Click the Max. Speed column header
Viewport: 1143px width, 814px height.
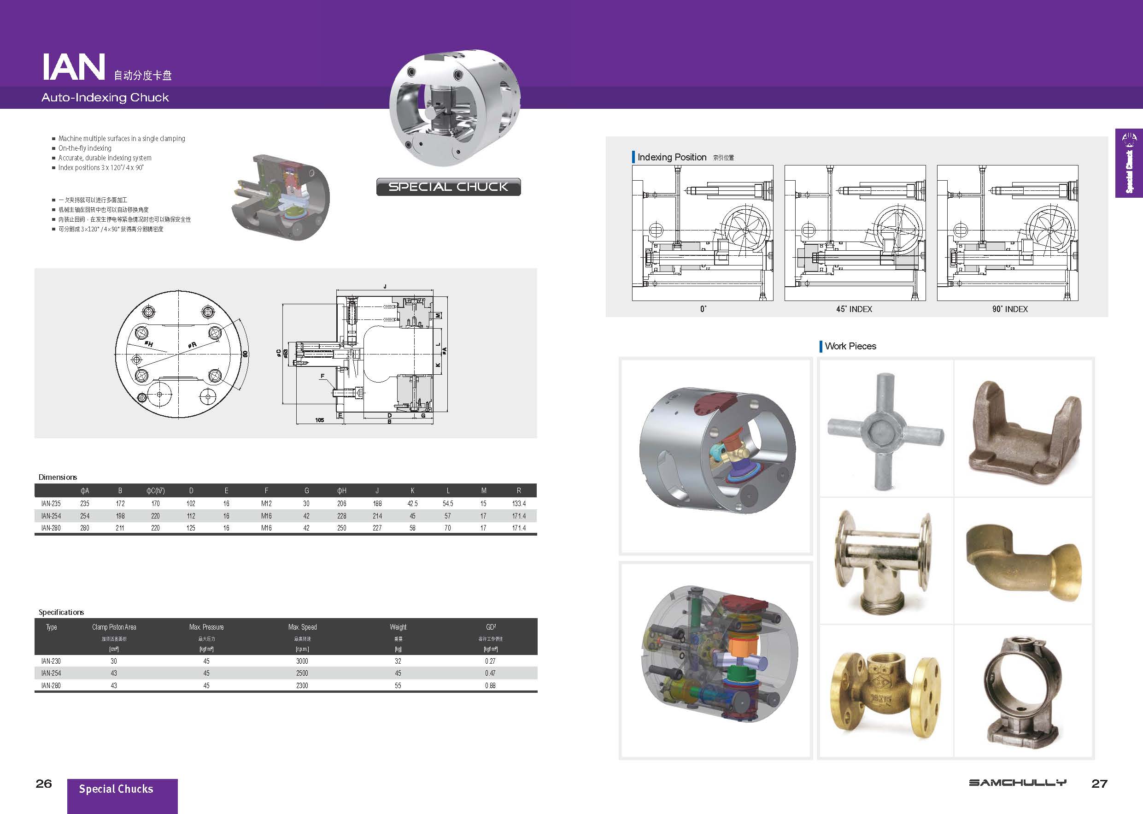pos(302,627)
